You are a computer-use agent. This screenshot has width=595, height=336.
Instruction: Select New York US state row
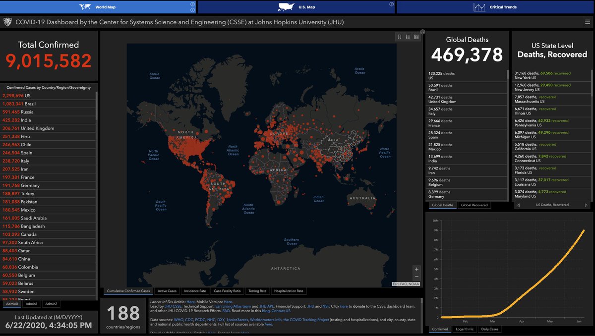coord(551,75)
